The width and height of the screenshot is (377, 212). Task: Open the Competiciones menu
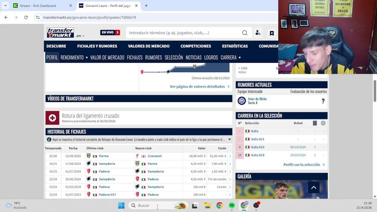tap(196, 46)
